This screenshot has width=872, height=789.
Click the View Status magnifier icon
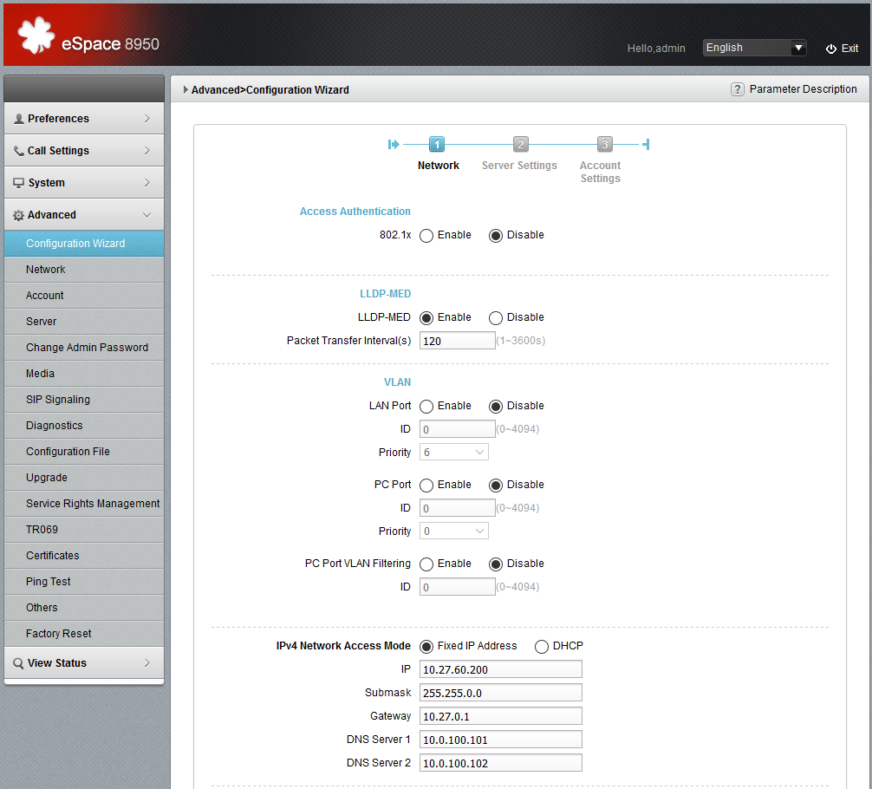coord(19,663)
